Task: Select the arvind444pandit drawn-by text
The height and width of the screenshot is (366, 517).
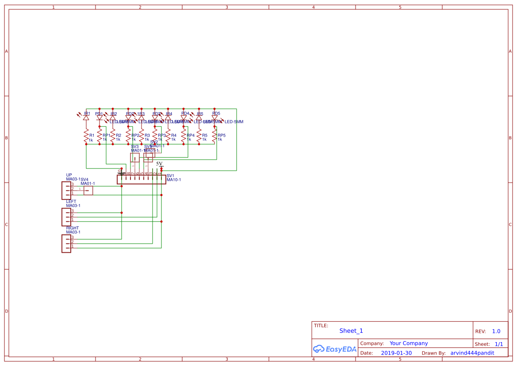Action: click(x=472, y=353)
